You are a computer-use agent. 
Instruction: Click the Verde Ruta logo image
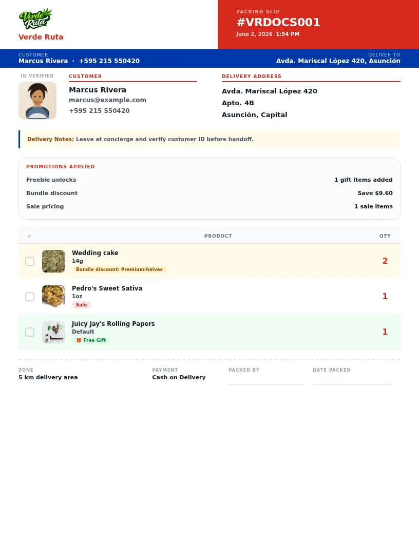pos(35,18)
